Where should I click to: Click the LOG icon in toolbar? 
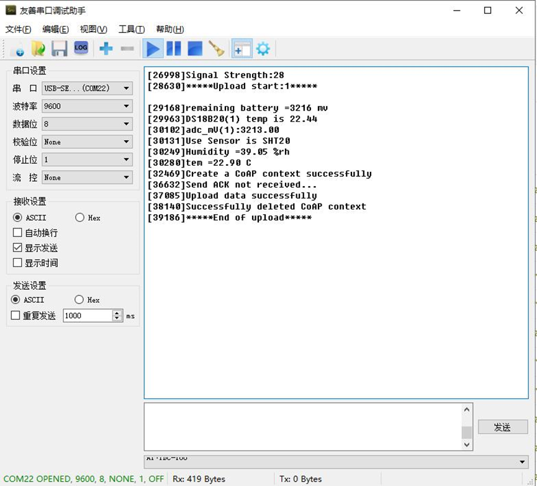tap(81, 48)
